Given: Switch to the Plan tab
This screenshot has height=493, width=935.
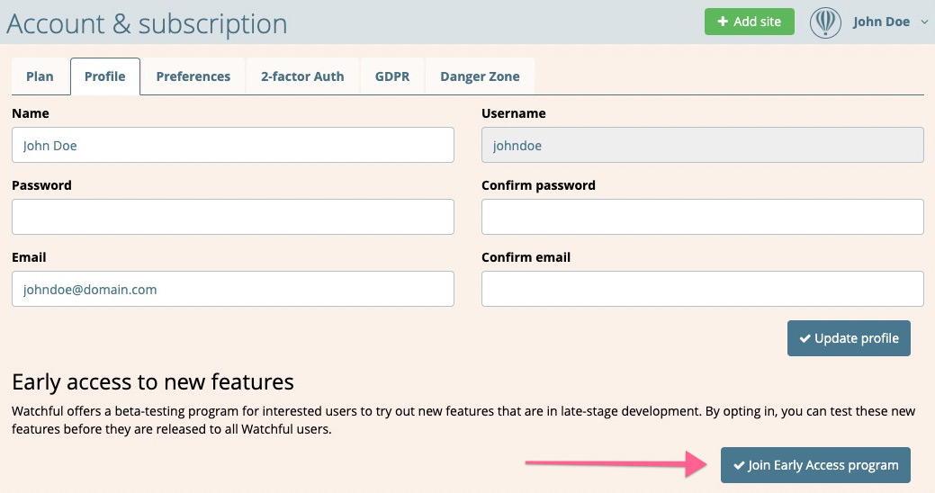Looking at the screenshot, I should [40, 76].
